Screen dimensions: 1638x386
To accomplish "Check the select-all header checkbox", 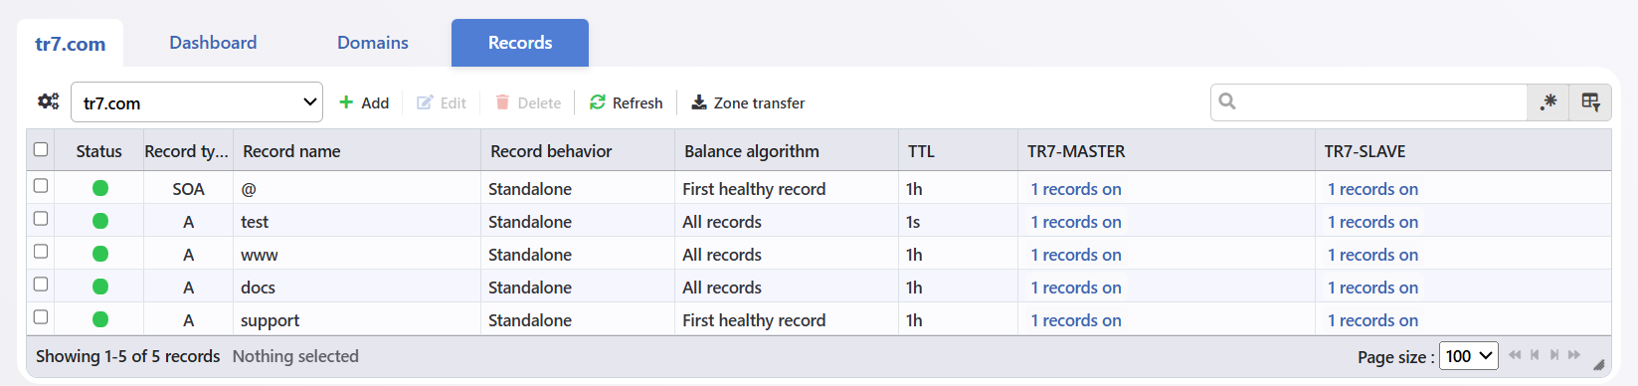I will tap(41, 149).
